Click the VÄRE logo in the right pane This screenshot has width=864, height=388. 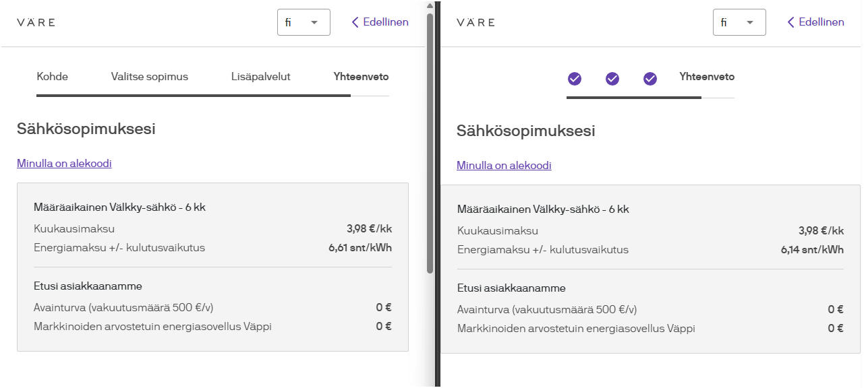(x=476, y=22)
